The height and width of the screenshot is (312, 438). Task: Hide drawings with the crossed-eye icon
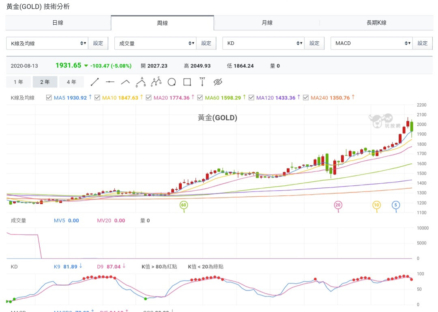pos(218,82)
